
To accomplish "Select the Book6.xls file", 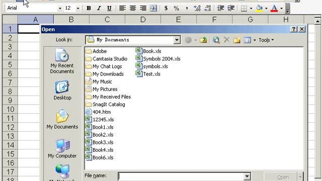I will point(100,157).
